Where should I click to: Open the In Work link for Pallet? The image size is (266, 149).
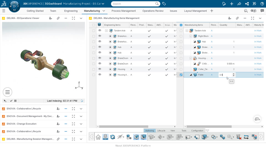click(x=258, y=75)
